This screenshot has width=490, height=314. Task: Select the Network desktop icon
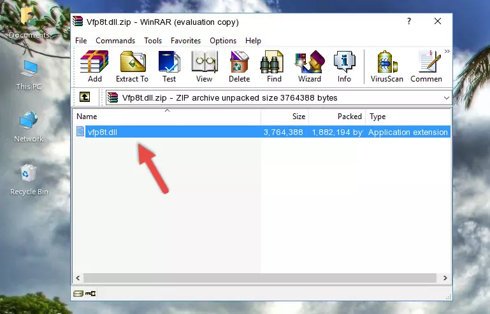tap(29, 127)
